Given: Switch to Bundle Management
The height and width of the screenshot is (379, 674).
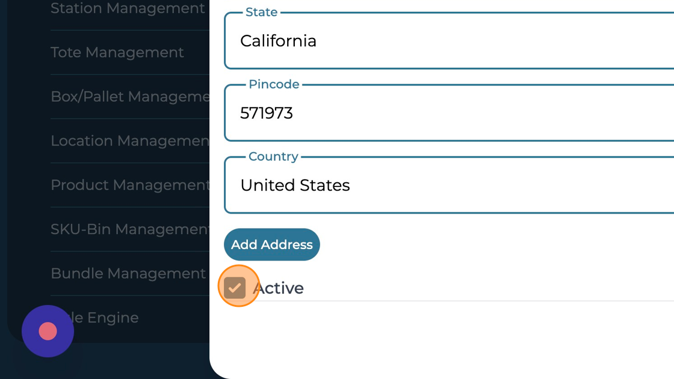Looking at the screenshot, I should tap(128, 273).
